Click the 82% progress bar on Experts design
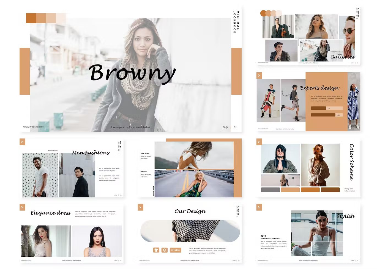Viewport: 377px width, 269px height. pyautogui.click(x=327, y=115)
